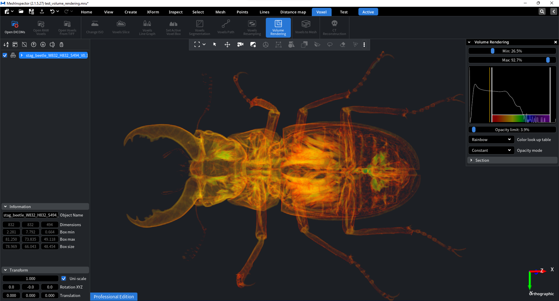Click the Open DICOMs button
559x301 pixels.
[x=15, y=27]
